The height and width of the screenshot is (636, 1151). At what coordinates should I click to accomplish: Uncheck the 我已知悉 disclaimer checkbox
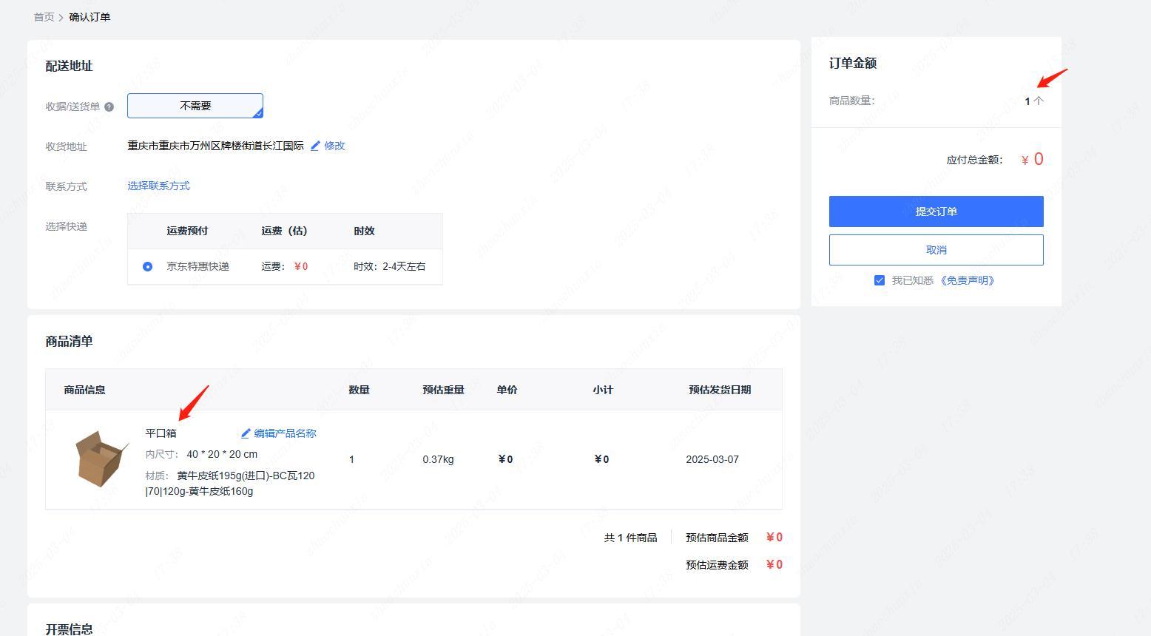880,280
